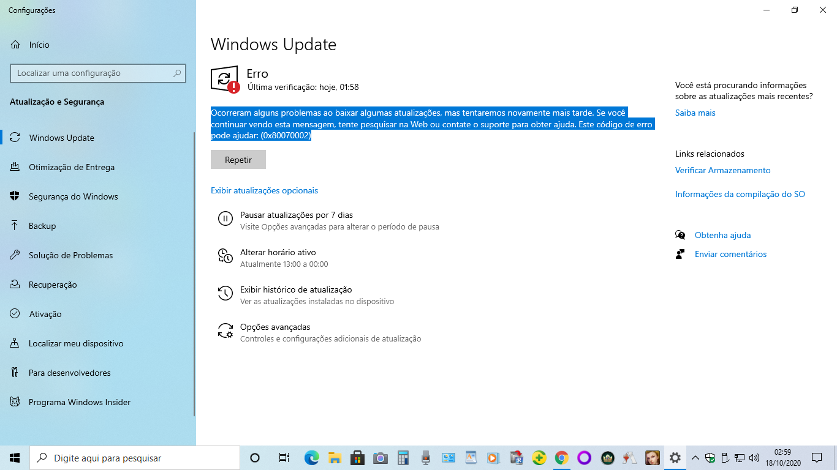Click the Localizar meu dispositivo person icon
Image resolution: width=837 pixels, height=470 pixels.
tap(15, 343)
